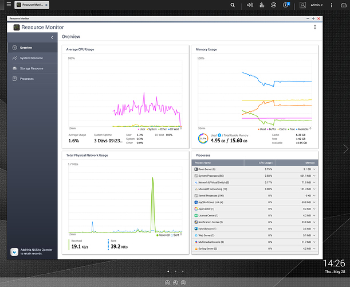Click the Notification Center process icon
Screen dimensions: 350x287
196,222
